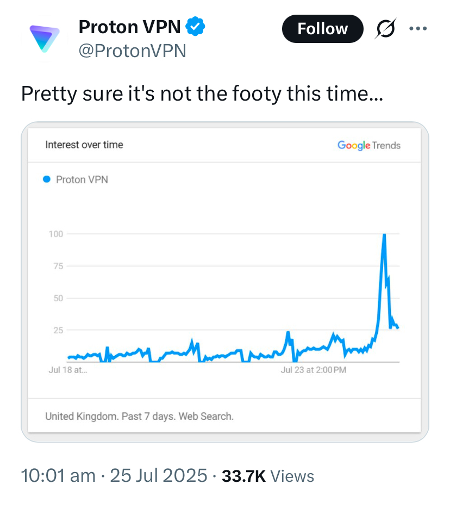This screenshot has width=450, height=509.
Task: Click the Google Trends logo in chart
Action: pyautogui.click(x=368, y=145)
